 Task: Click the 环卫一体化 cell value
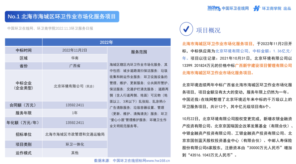coord(75,145)
